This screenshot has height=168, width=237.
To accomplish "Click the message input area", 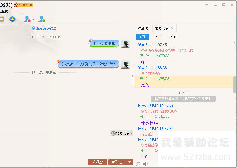I will pyautogui.click(x=66, y=147).
